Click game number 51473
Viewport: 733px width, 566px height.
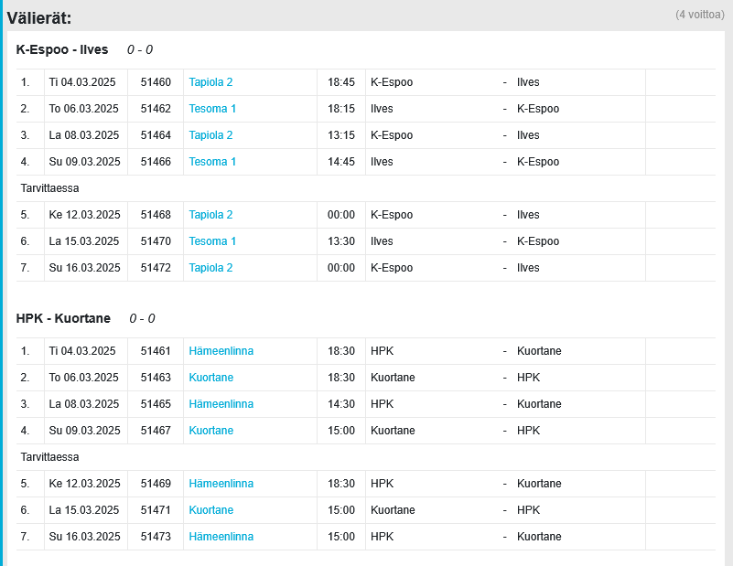(x=156, y=537)
